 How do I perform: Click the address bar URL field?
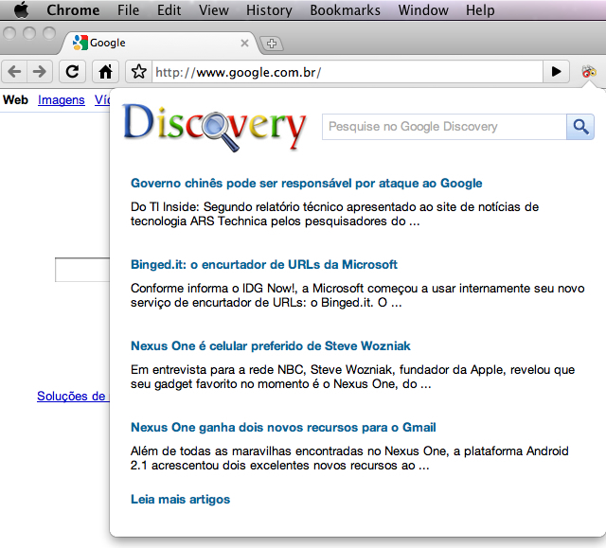tap(348, 72)
